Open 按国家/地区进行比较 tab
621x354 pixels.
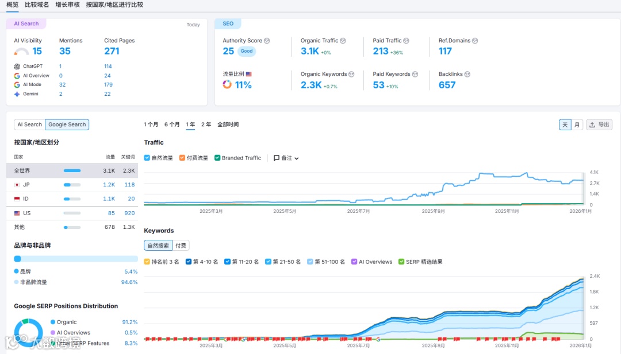tap(114, 5)
